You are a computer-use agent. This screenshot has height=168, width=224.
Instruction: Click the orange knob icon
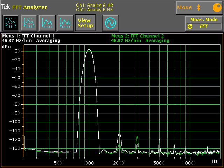coord(217,7)
